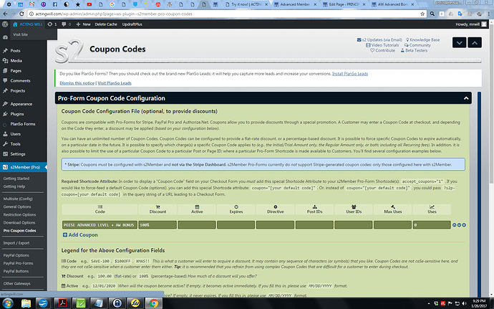494x309 pixels.
Task: Click Visit PlanSo Leads link
Action: [115, 83]
